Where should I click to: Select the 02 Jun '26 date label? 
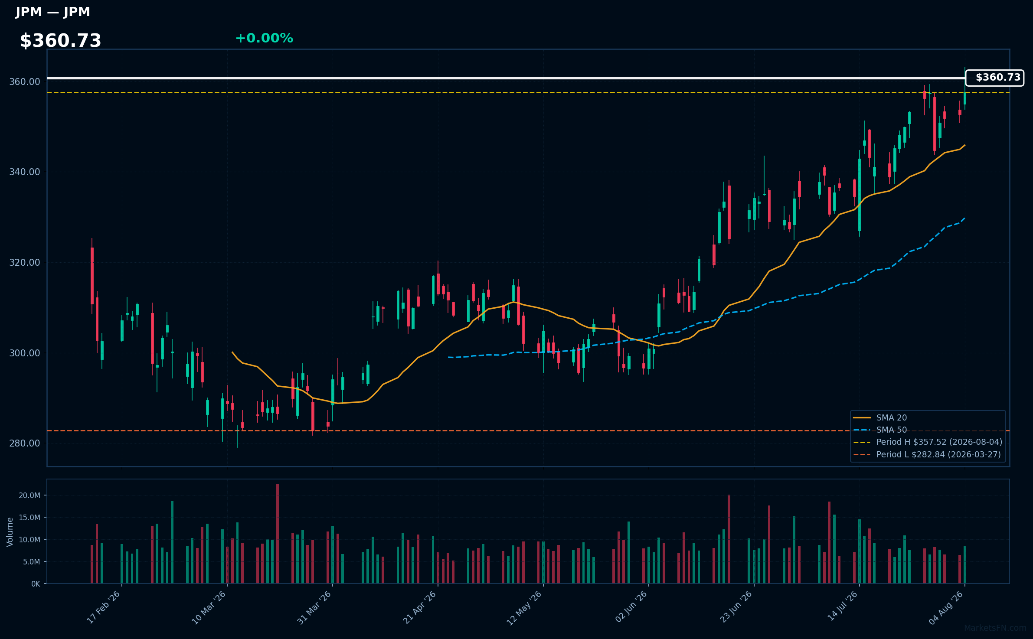pos(631,607)
